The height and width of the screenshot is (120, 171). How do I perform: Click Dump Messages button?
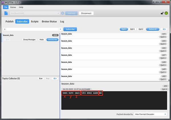[29, 40]
